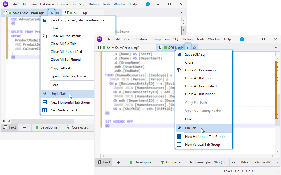Click the split editor icon at front window top right
The height and width of the screenshot is (175, 281).
[278, 54]
